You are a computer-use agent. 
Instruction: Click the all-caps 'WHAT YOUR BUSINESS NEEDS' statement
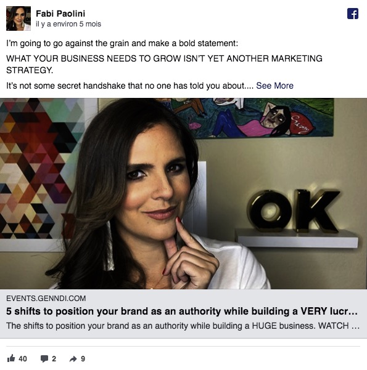coord(164,64)
